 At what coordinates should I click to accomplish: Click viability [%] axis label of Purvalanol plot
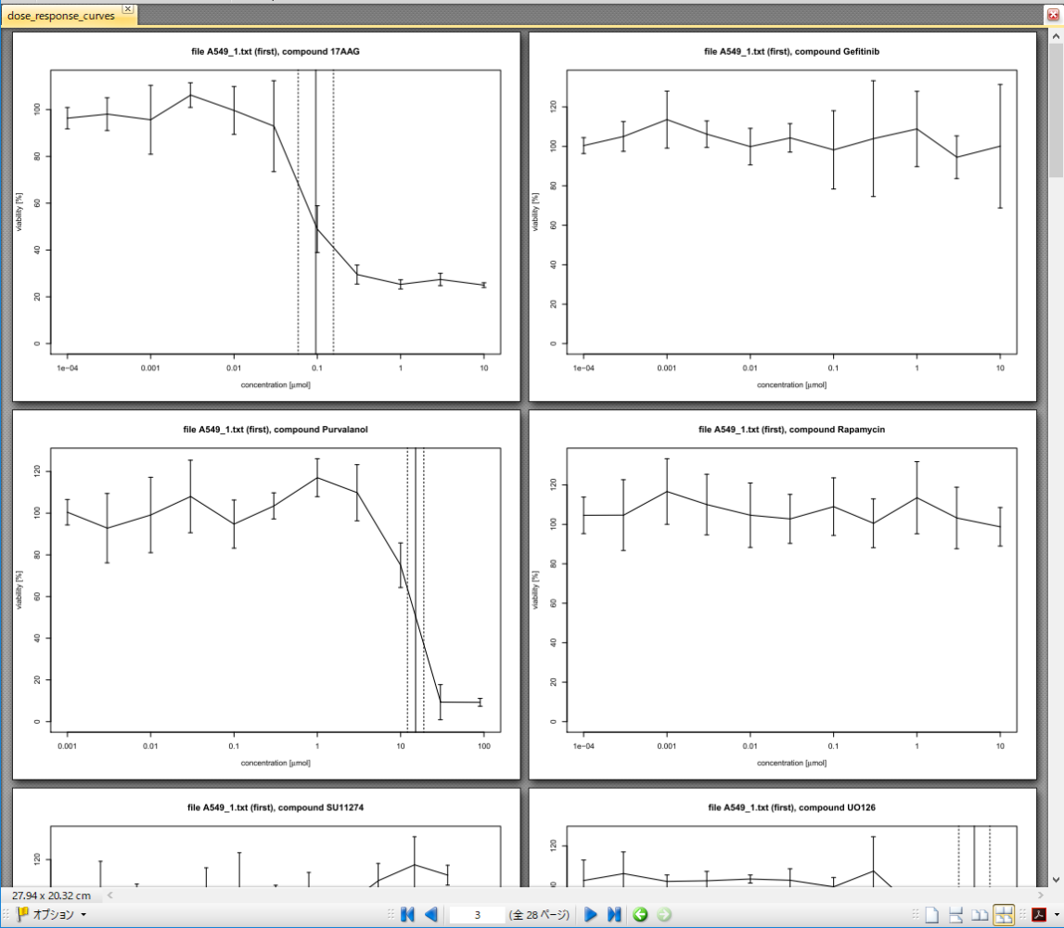[x=19, y=590]
